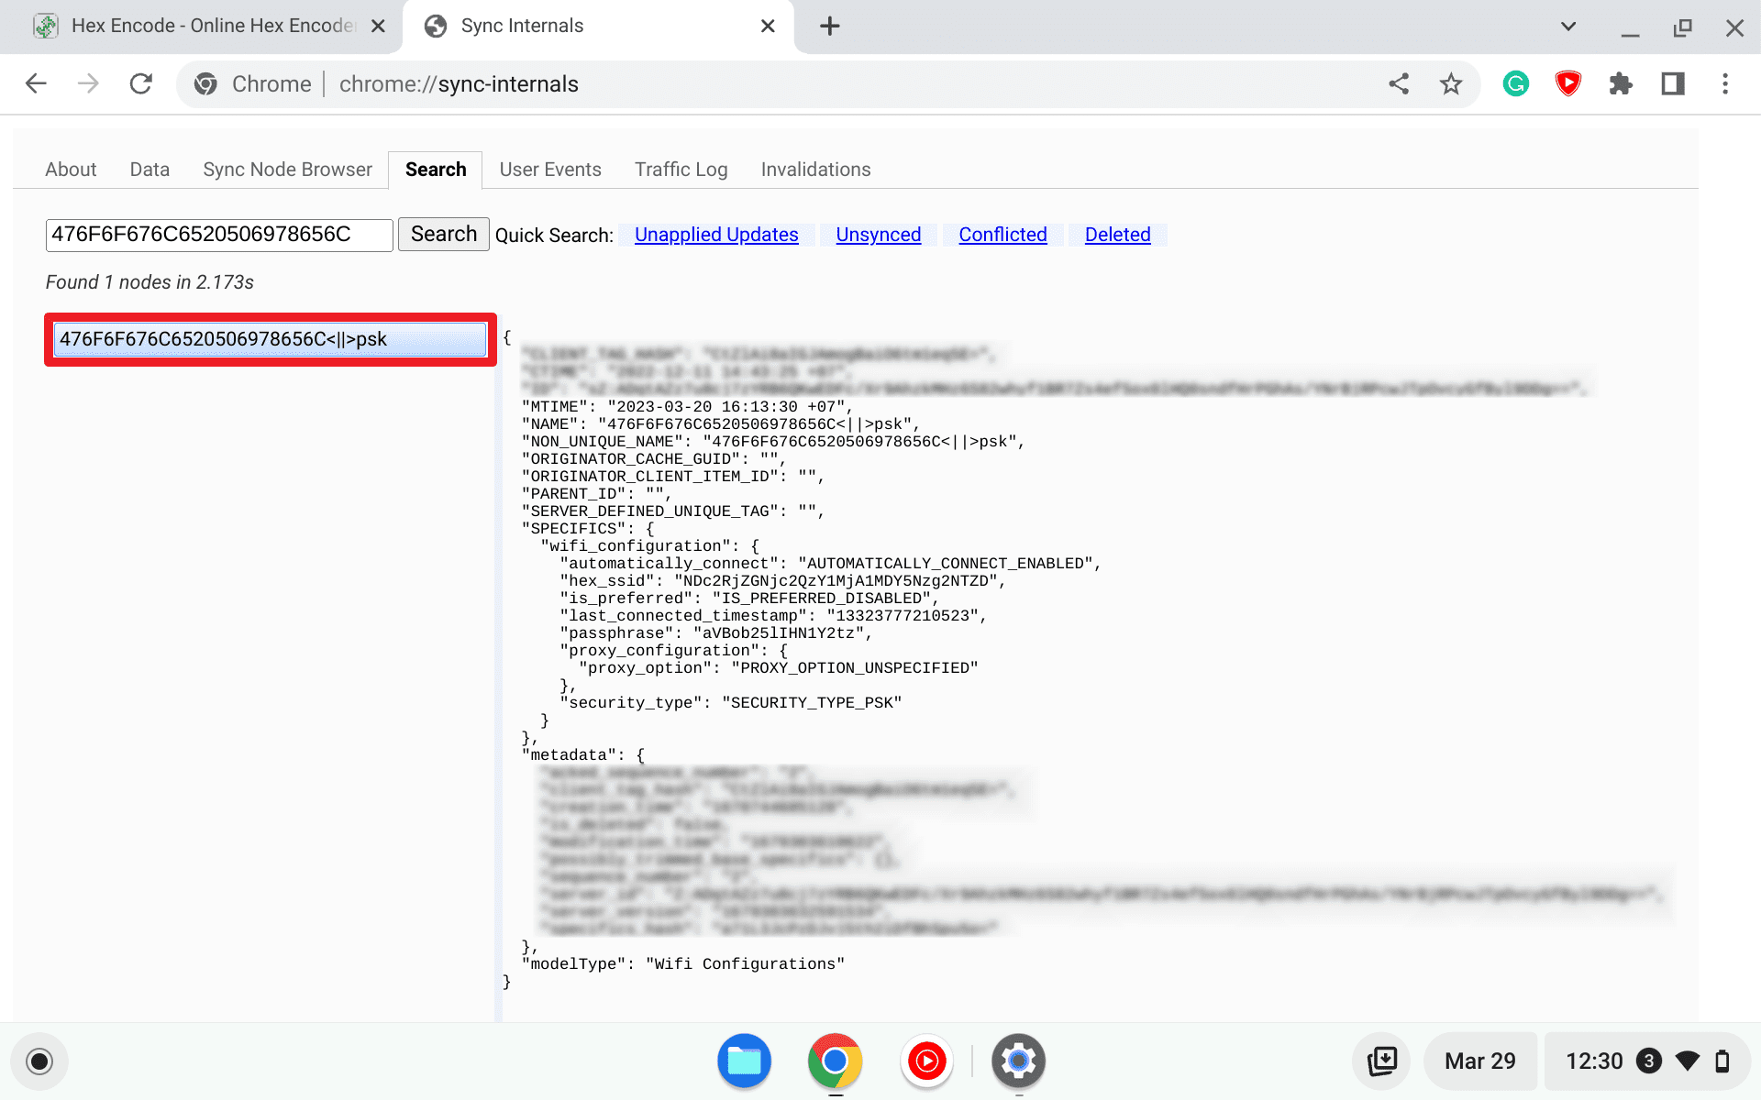Screen dimensions: 1761x1100
Task: Quick search Deleted nodes
Action: click(x=1117, y=235)
